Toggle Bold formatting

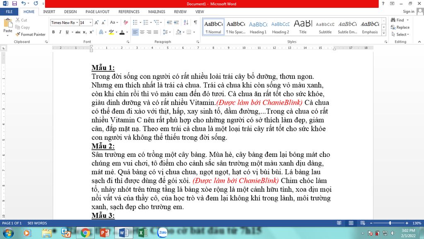click(53, 32)
